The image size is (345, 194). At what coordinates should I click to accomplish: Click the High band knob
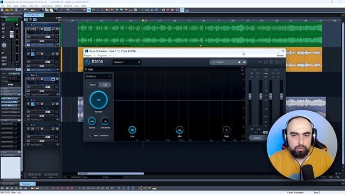coord(226,130)
